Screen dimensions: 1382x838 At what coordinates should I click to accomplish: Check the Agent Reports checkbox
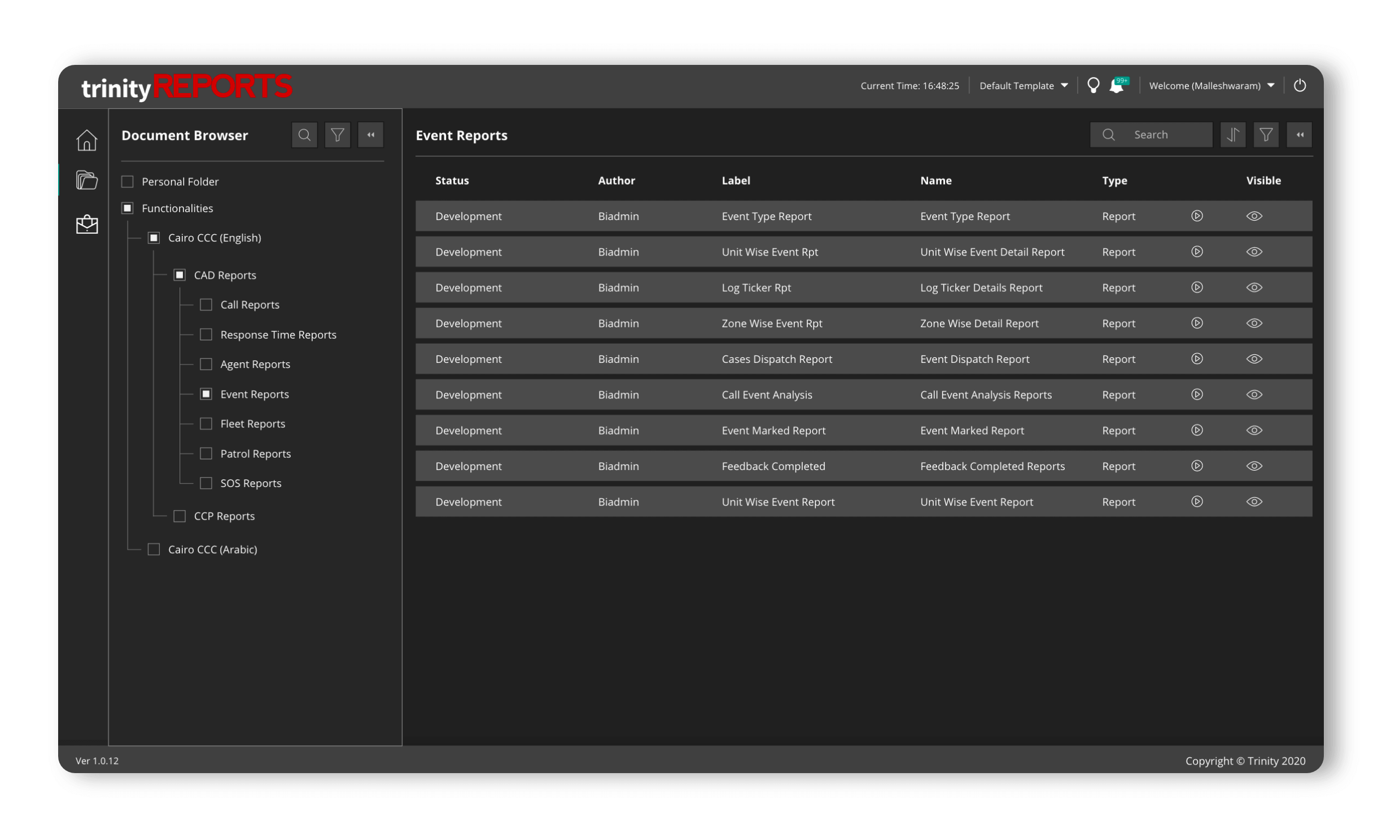tap(206, 364)
